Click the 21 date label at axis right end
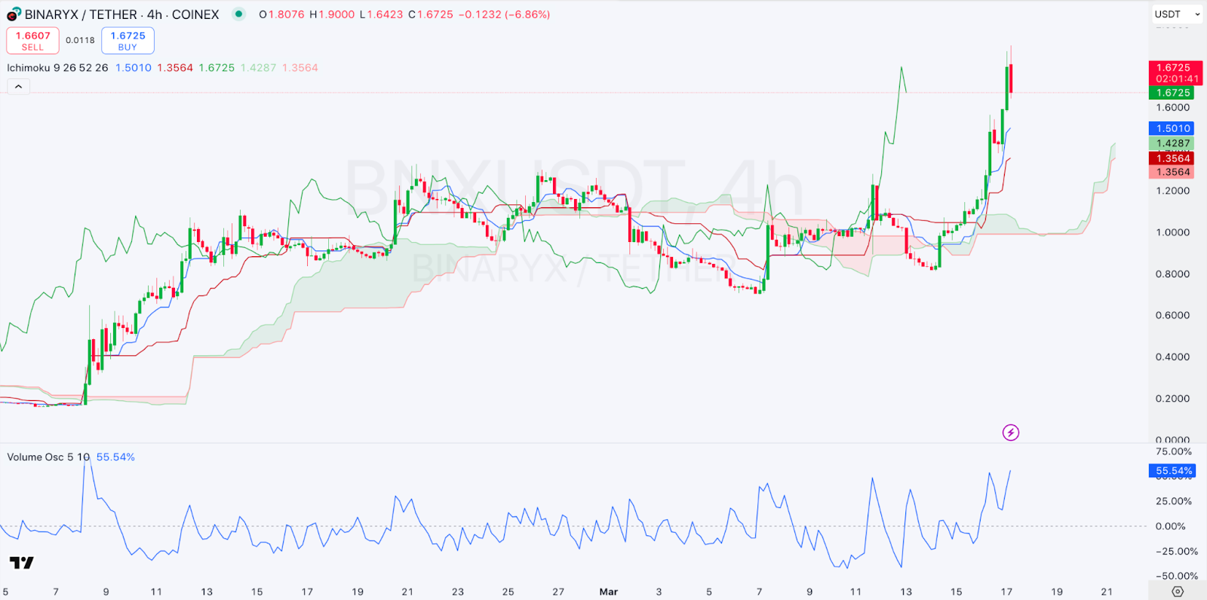 point(1107,592)
